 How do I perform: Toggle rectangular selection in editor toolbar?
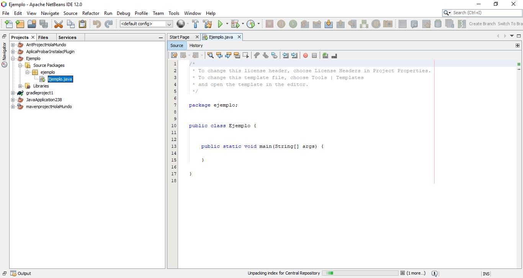click(246, 55)
